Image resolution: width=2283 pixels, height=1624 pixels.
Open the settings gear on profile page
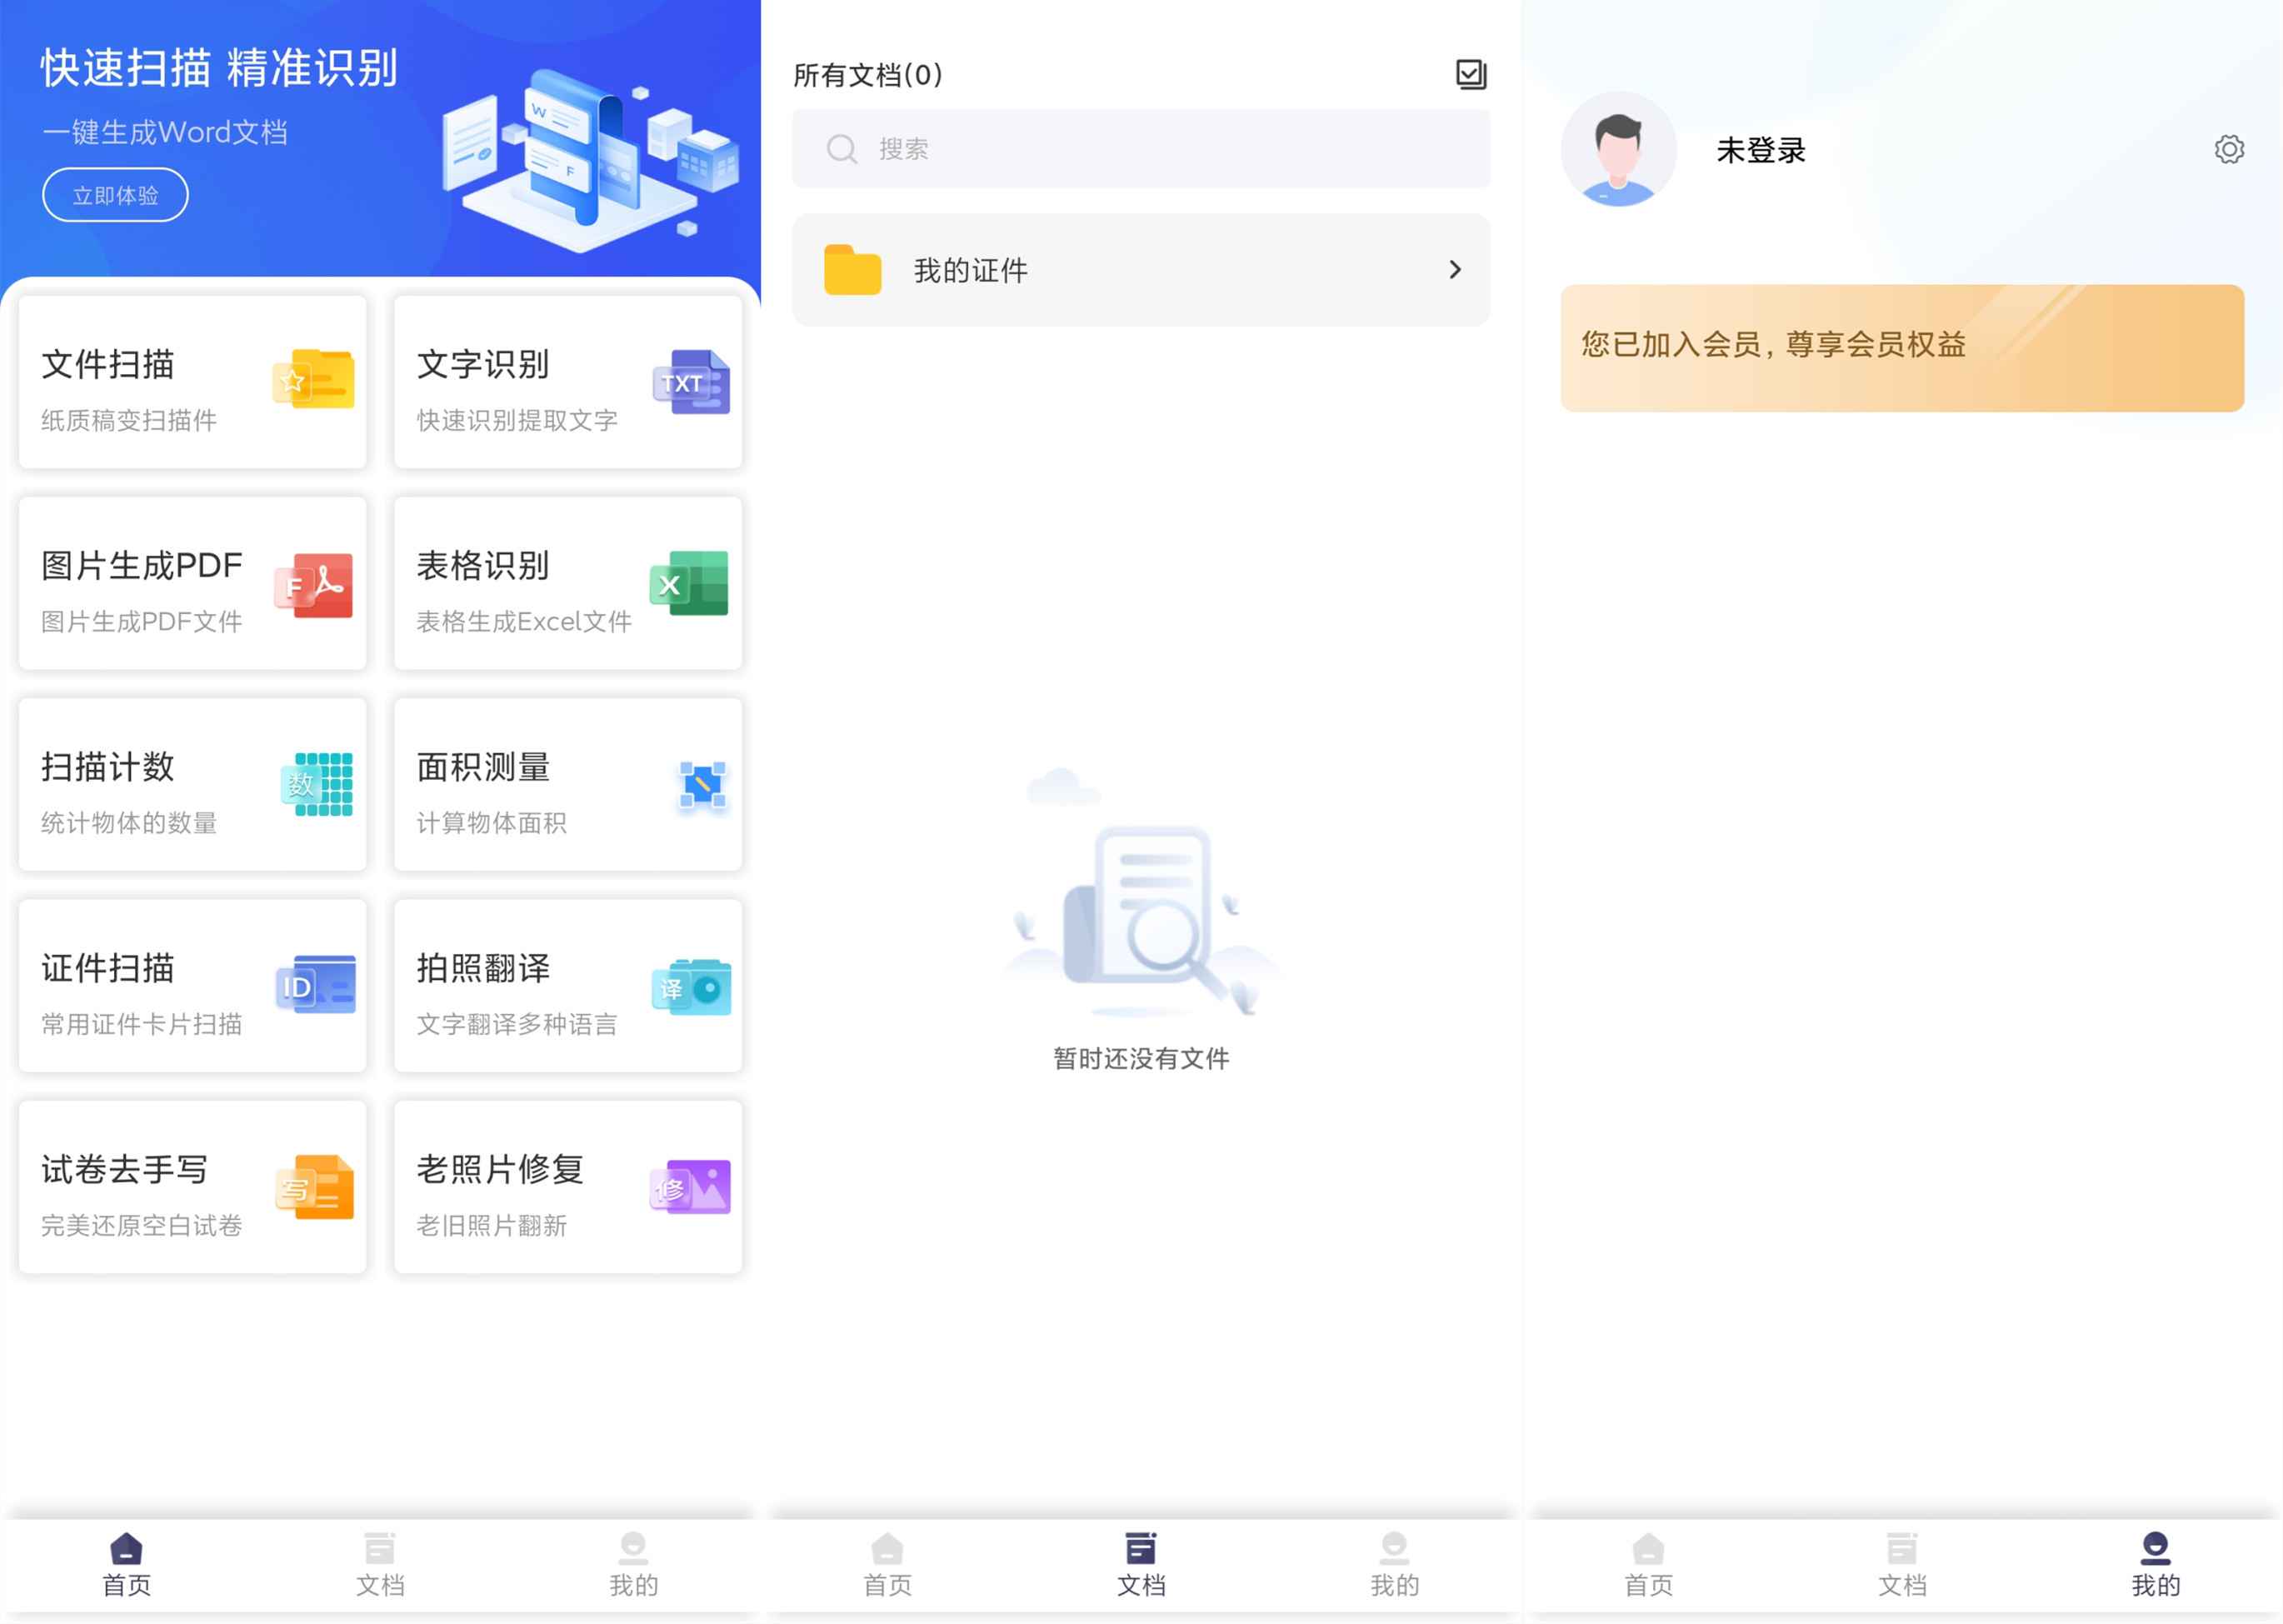[x=2228, y=148]
